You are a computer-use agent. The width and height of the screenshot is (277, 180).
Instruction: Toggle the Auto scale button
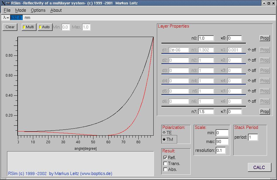[x=45, y=27]
